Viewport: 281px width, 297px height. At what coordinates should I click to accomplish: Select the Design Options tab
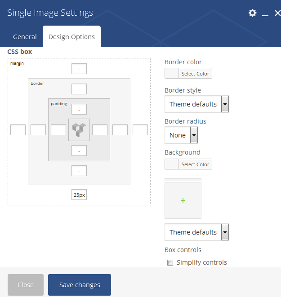click(x=71, y=37)
